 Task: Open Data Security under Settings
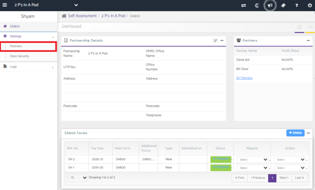(x=29, y=56)
